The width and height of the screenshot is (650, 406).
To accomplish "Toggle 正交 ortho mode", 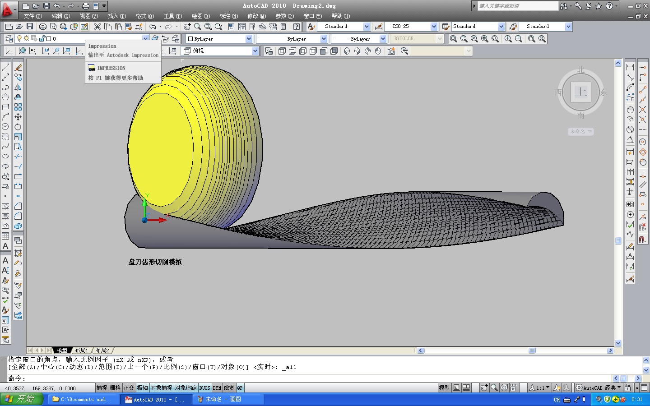I will point(129,388).
